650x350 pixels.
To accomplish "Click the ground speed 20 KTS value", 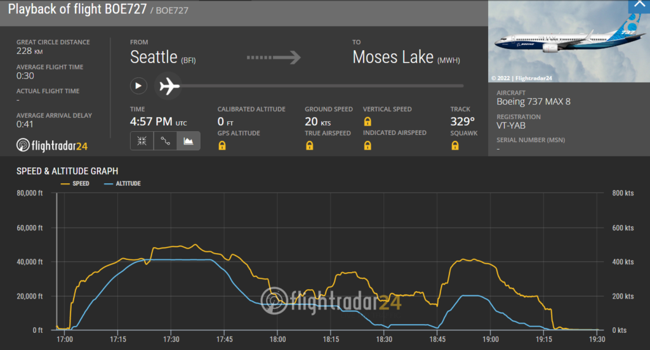I will point(318,121).
